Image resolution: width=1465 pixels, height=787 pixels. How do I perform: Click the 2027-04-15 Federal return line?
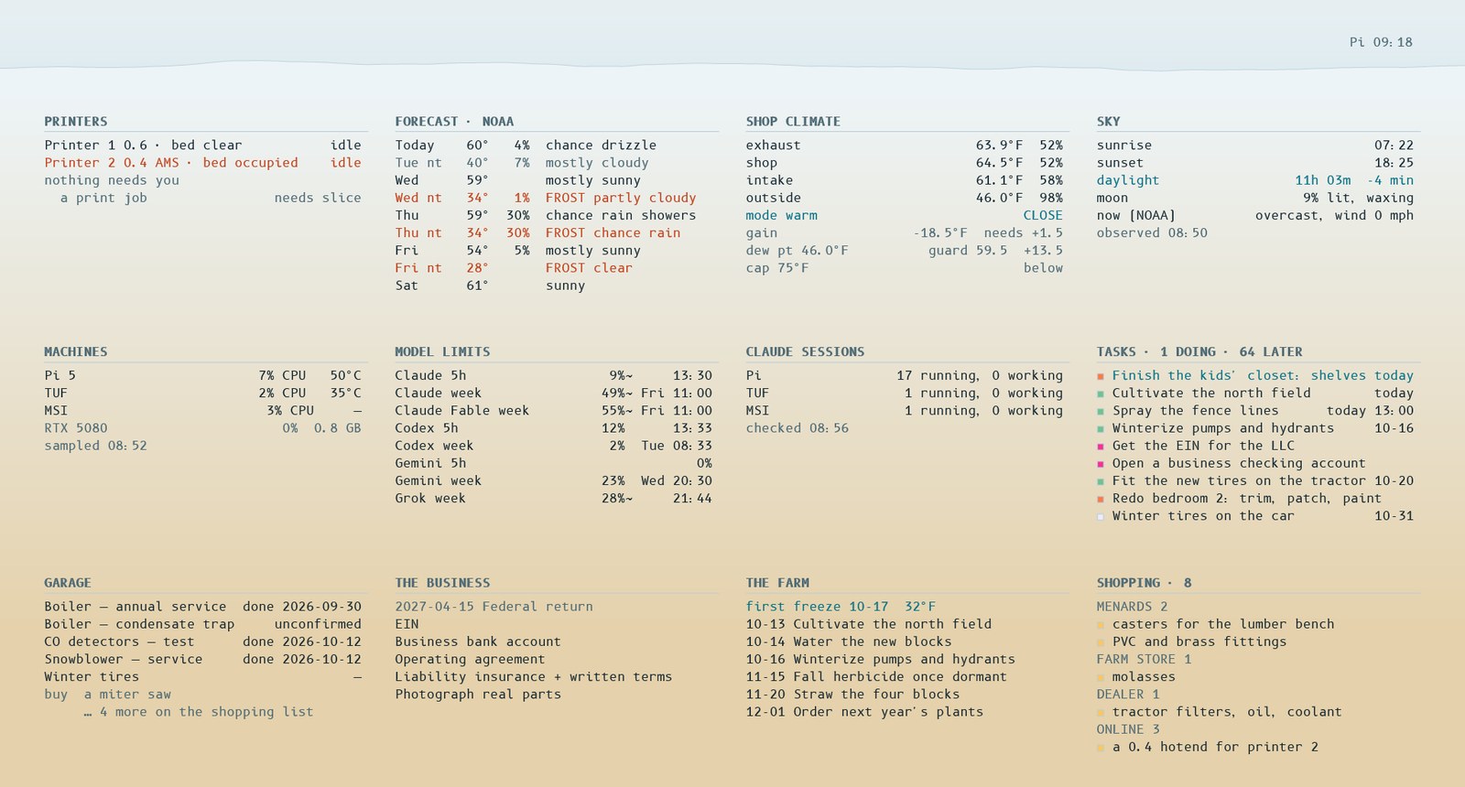[494, 607]
